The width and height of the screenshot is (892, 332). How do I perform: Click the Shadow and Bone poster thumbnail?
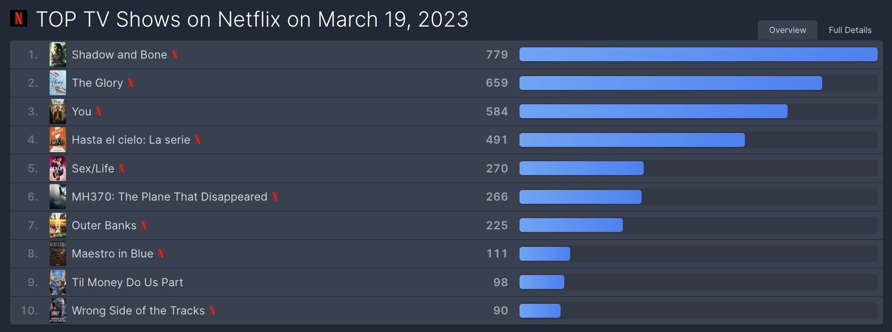click(x=58, y=54)
